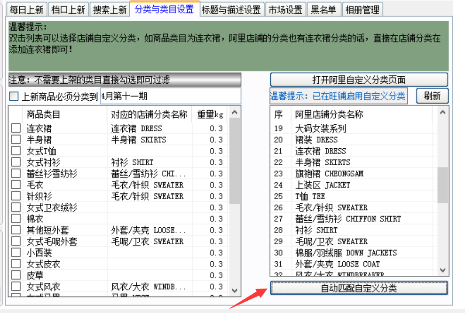The height and width of the screenshot is (313, 465).
Task: Click 对应的店铺分类名称 column header
Action: pyautogui.click(x=149, y=114)
